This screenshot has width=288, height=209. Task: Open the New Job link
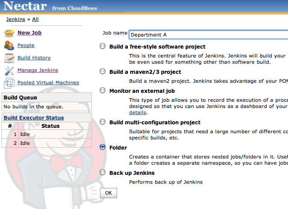(x=29, y=33)
